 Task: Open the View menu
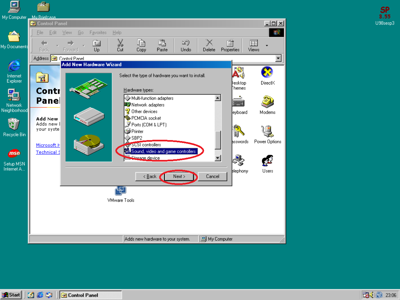pyautogui.click(x=67, y=33)
